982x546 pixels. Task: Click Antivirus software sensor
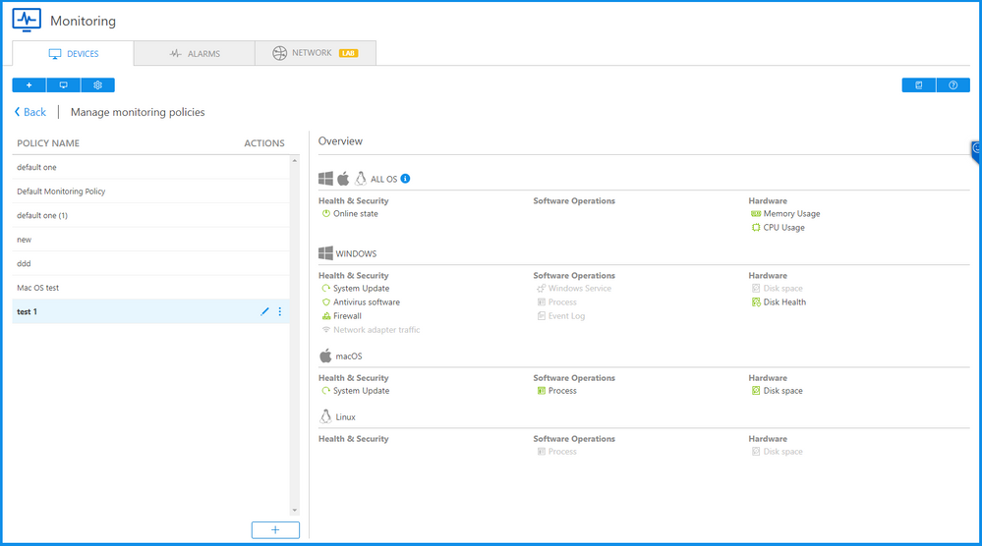(x=361, y=302)
